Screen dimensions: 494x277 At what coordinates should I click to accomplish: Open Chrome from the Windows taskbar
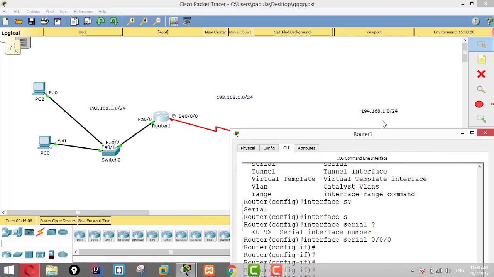231,270
